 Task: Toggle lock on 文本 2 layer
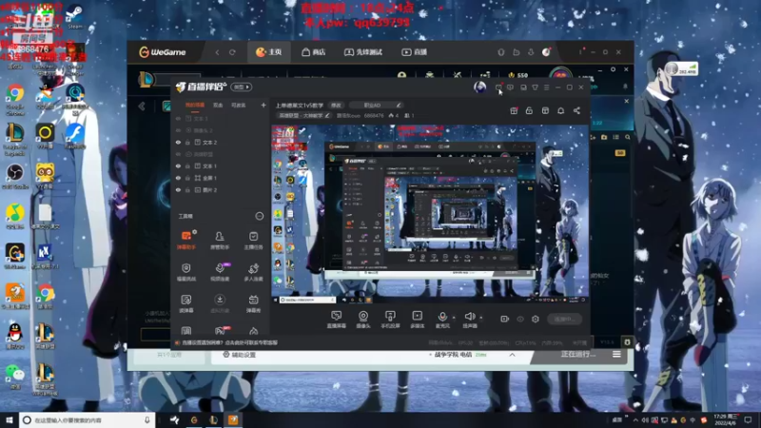point(187,142)
